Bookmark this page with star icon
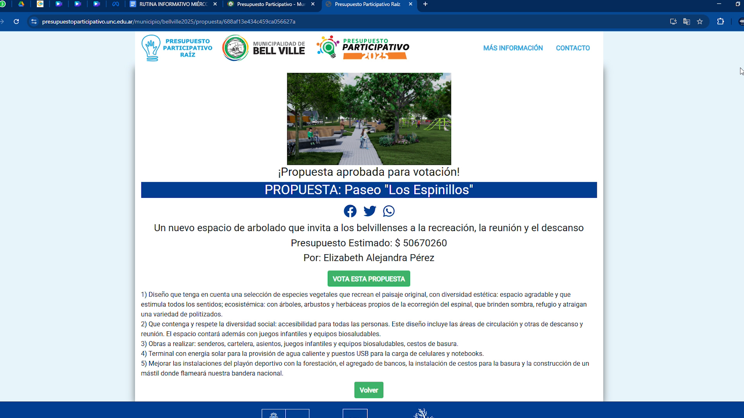Screen dimensions: 744x418 point(700,22)
